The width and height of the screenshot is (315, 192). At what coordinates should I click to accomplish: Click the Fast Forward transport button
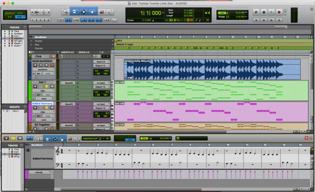(271, 20)
